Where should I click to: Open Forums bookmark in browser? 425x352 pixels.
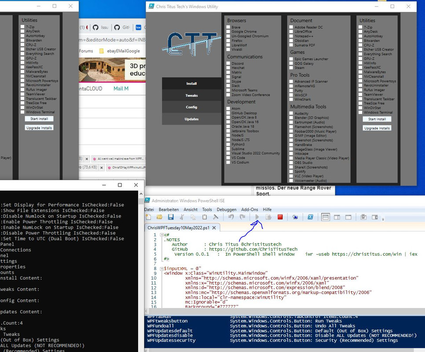[86, 51]
